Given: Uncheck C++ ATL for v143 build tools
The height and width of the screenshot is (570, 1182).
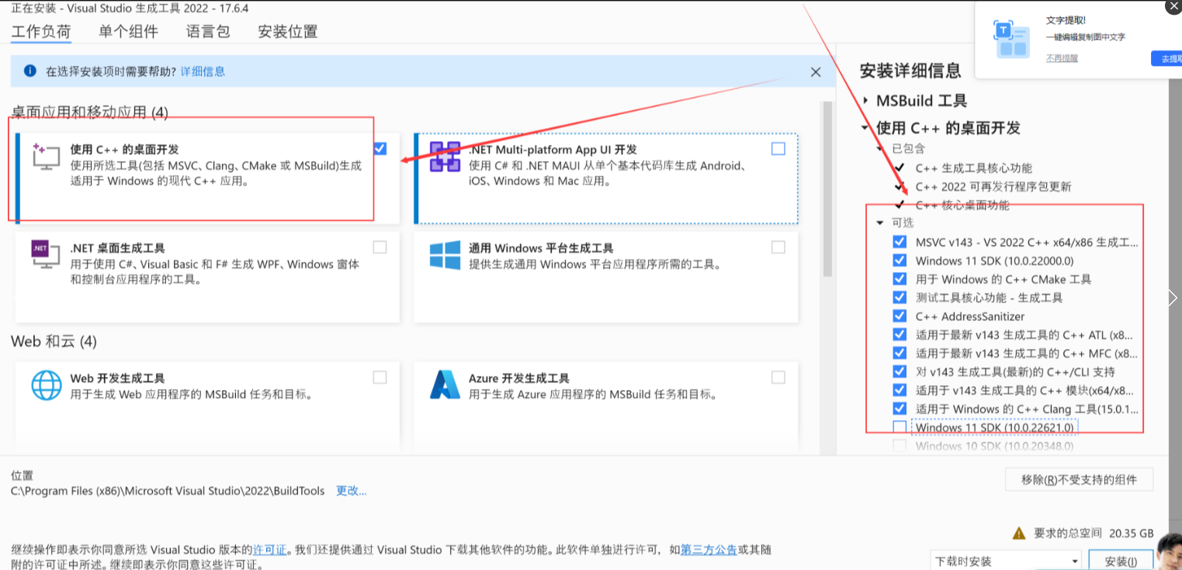Looking at the screenshot, I should pos(899,334).
